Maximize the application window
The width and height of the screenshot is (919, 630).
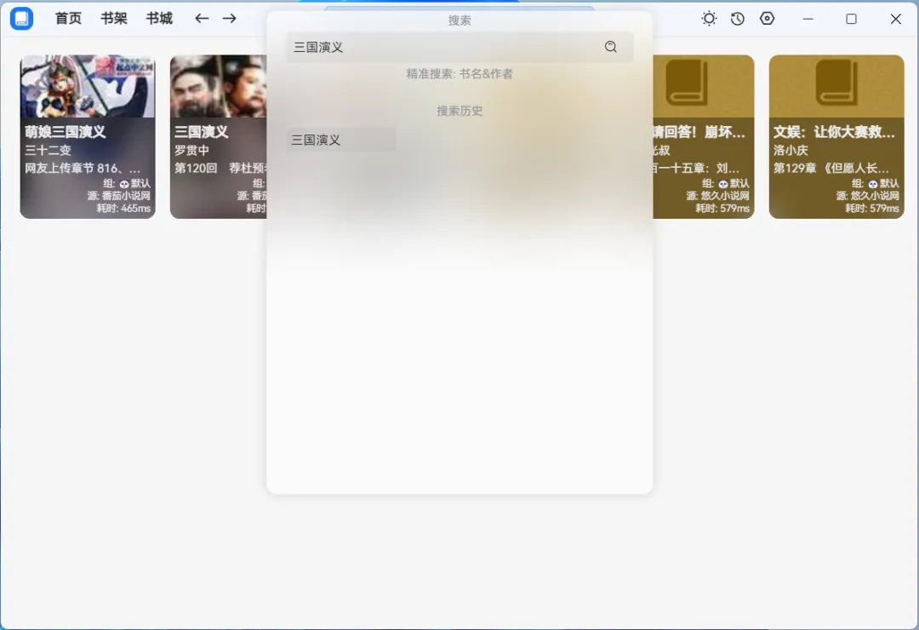[851, 19]
